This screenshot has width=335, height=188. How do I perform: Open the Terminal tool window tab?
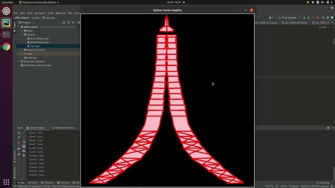[x=63, y=183]
